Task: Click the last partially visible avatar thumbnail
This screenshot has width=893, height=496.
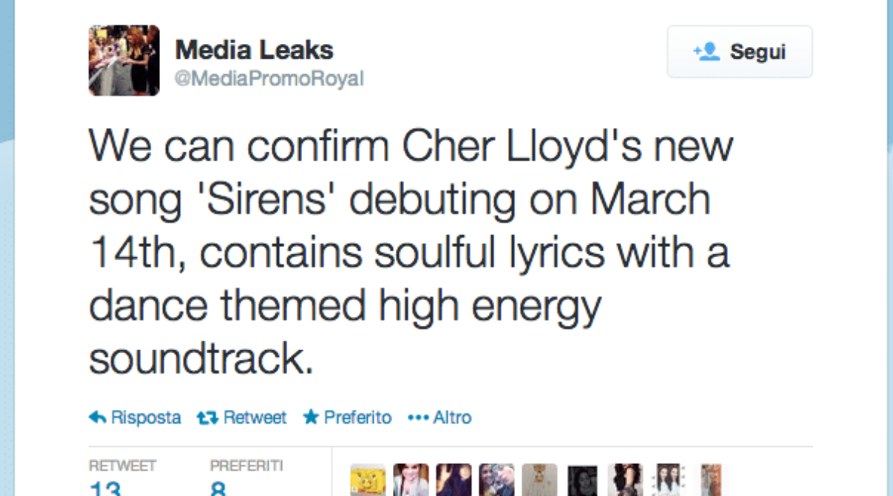Action: (x=711, y=480)
